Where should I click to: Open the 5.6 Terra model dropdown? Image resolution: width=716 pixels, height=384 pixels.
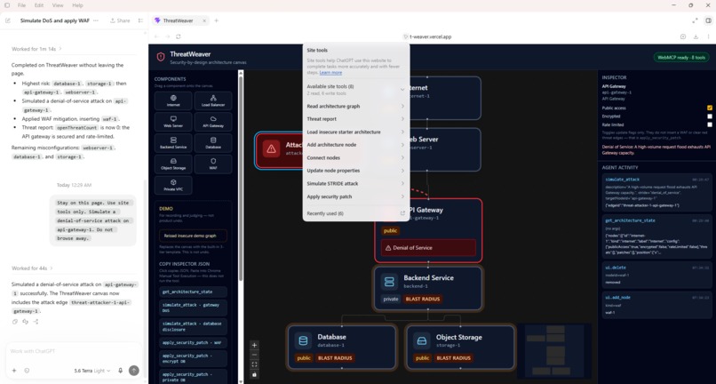[x=92, y=371]
